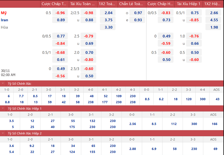Choose first-half 0-0 score odds 2.56

[133, 124]
